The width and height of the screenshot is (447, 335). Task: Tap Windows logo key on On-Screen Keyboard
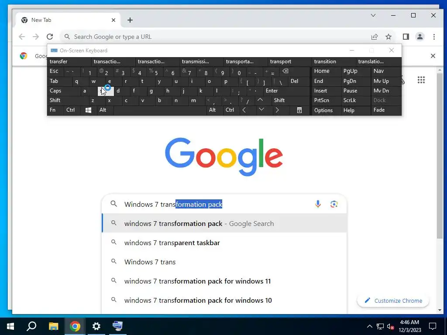pyautogui.click(x=88, y=110)
